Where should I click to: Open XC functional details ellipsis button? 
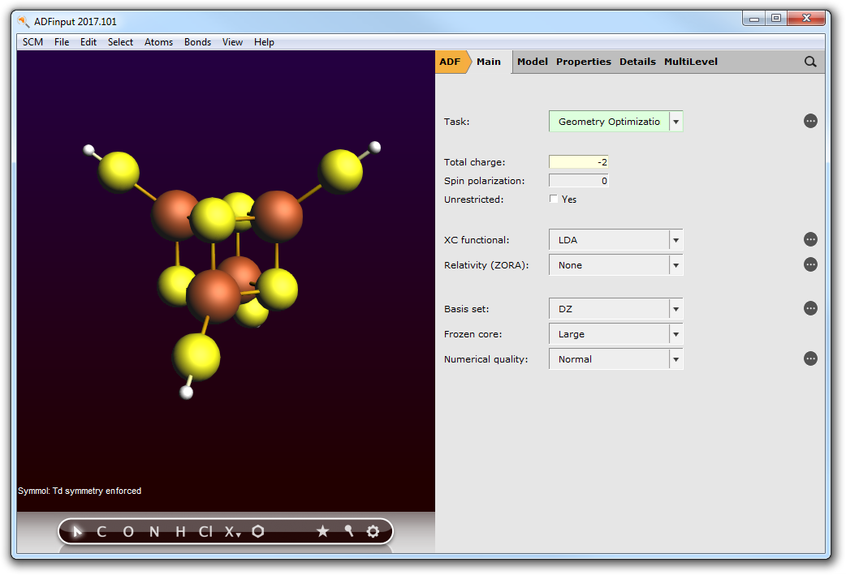[809, 239]
